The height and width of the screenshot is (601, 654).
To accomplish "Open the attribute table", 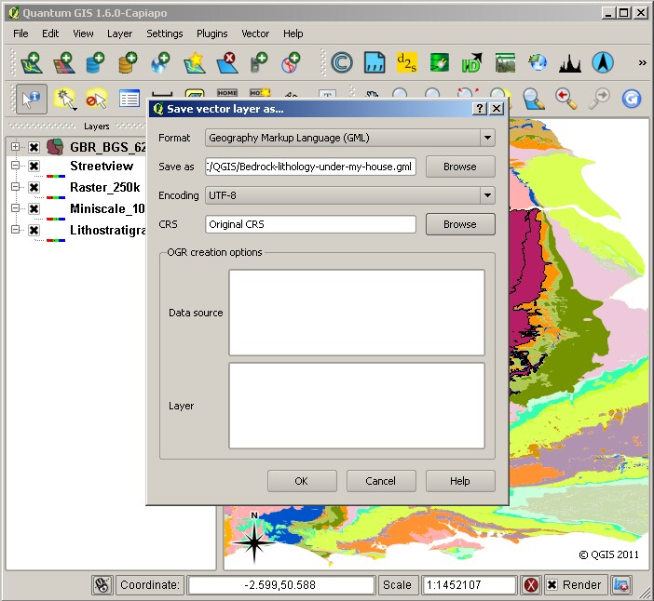I will (x=129, y=100).
